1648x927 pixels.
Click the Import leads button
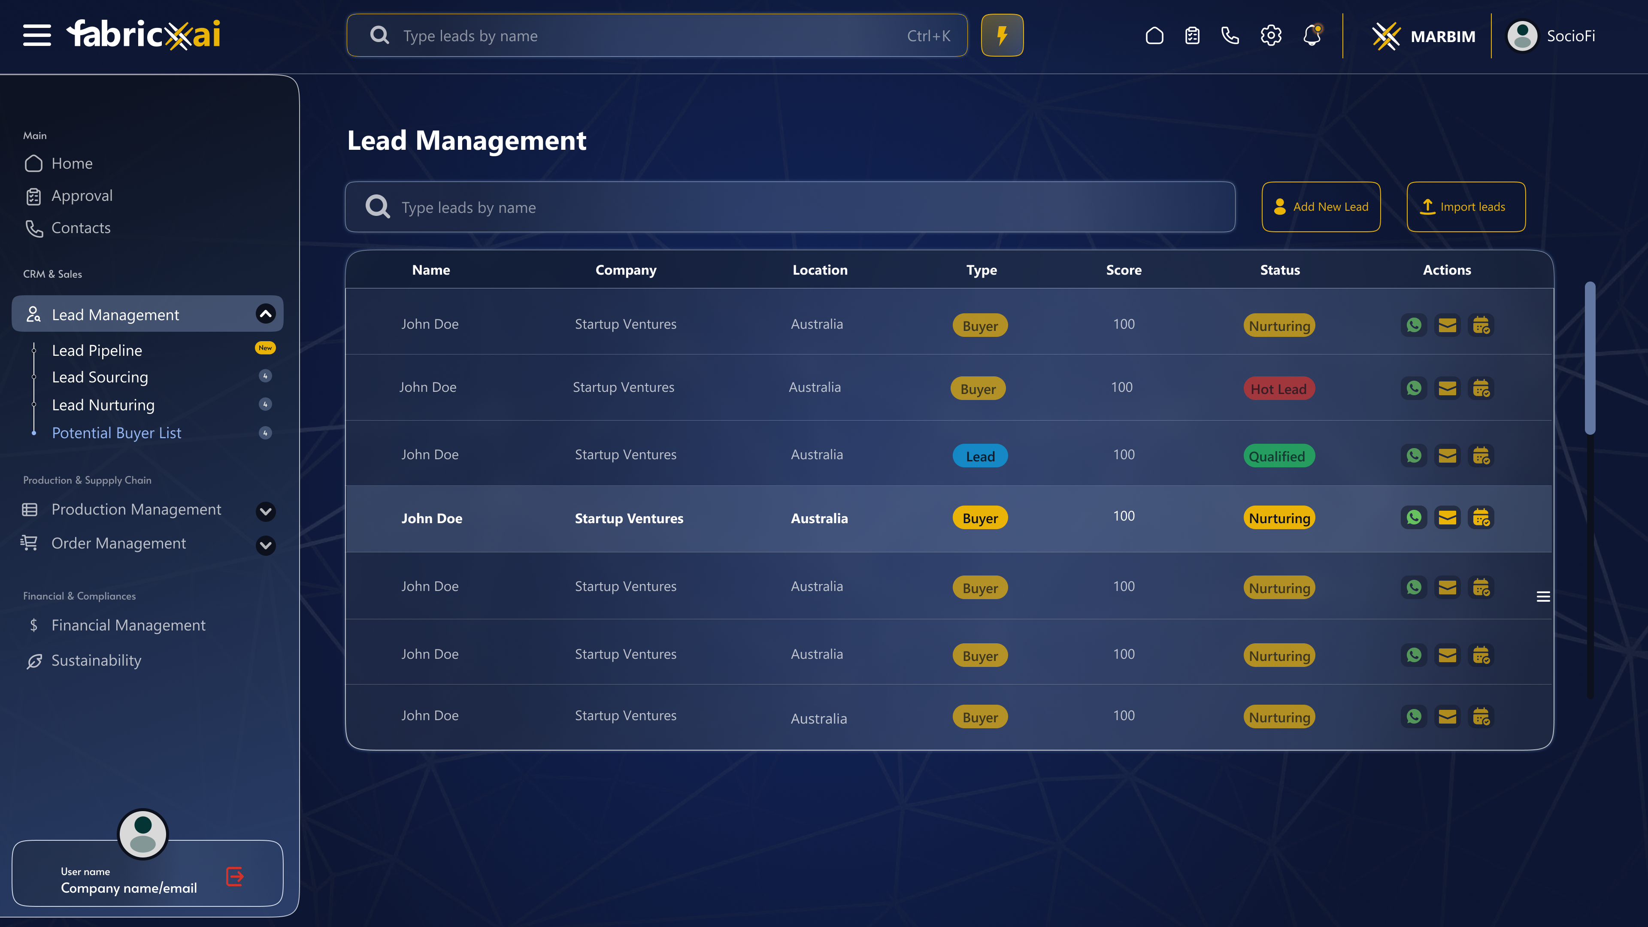tap(1466, 206)
